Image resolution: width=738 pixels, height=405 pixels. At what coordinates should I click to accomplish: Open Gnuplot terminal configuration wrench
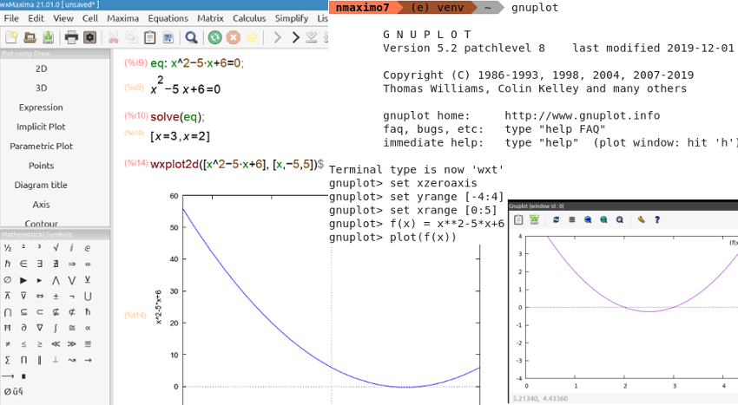pyautogui.click(x=641, y=219)
